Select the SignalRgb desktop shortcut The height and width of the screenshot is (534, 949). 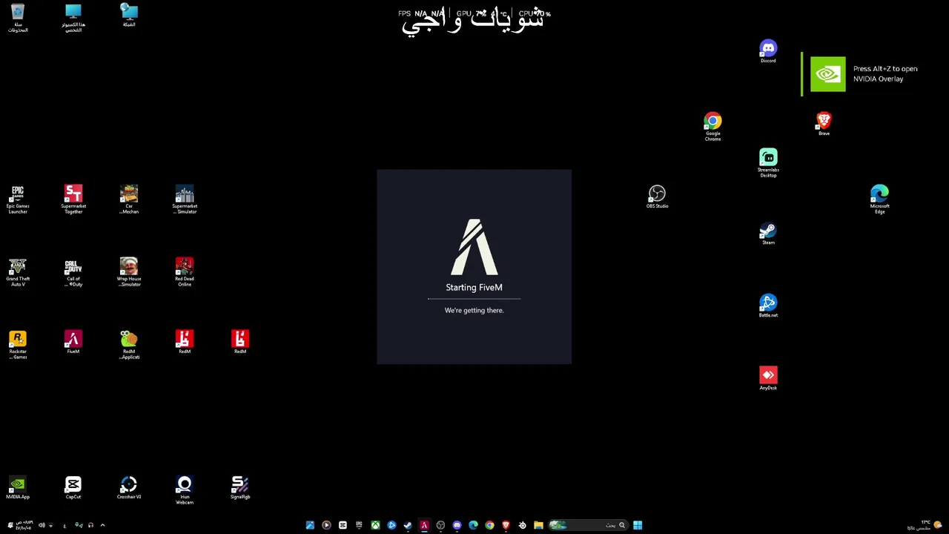coord(240,488)
